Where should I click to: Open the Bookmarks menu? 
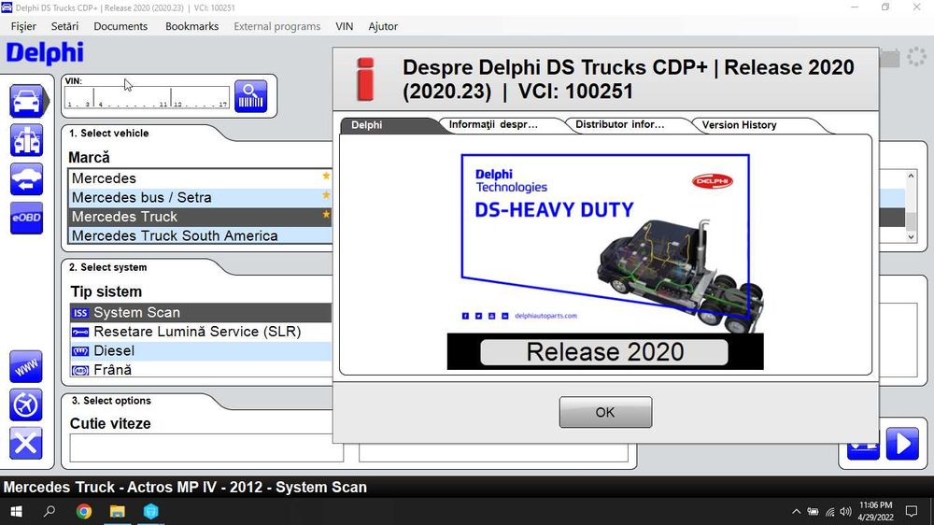[x=191, y=26]
